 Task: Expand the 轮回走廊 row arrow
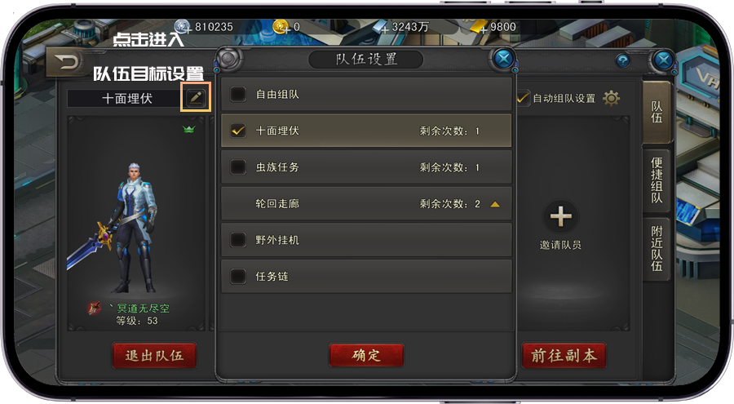pyautogui.click(x=495, y=204)
